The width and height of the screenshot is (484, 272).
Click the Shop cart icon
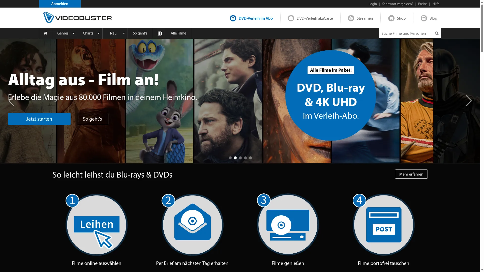tap(391, 18)
